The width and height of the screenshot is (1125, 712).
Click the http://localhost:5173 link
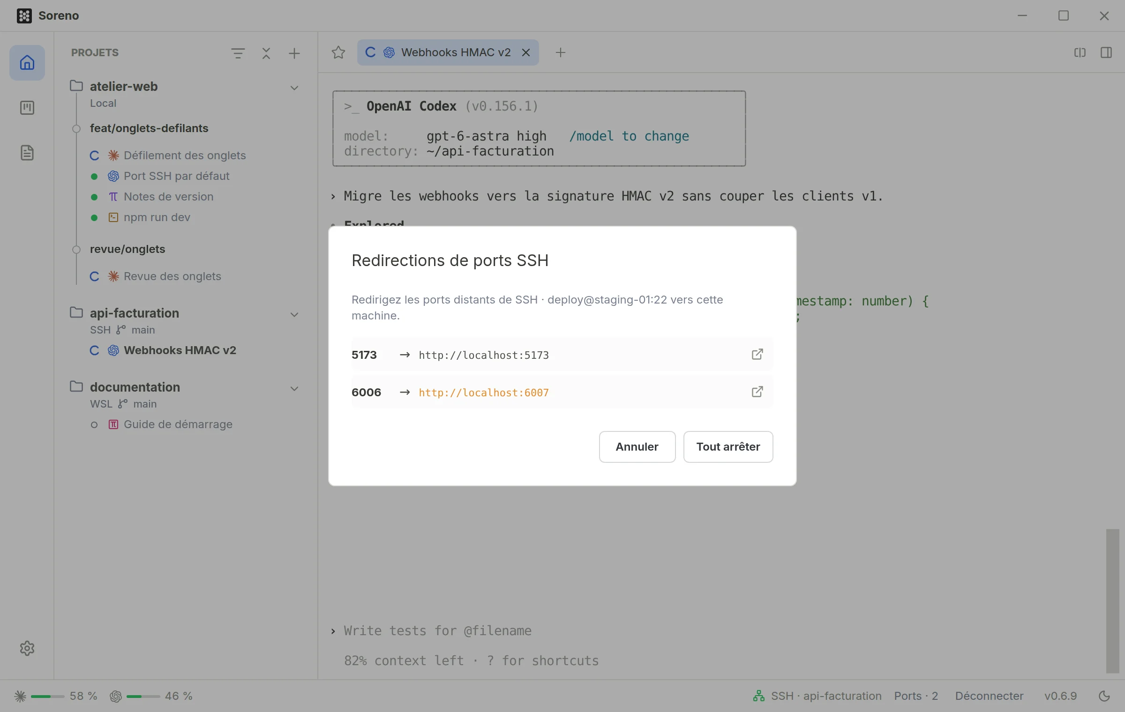[x=484, y=355]
